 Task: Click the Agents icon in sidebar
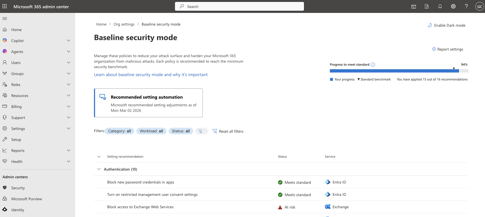[5, 51]
